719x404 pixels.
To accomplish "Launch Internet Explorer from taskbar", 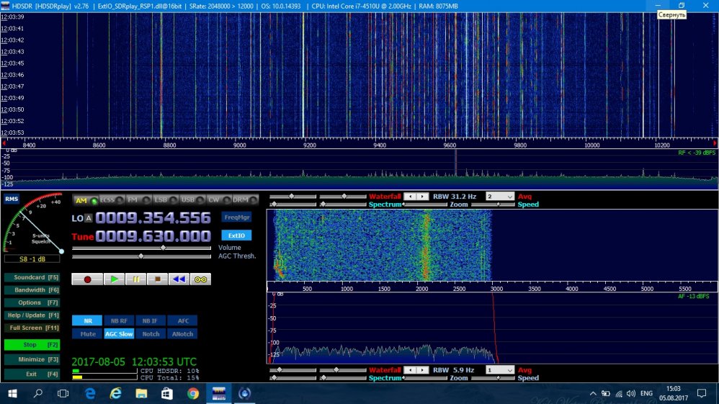I will (115, 393).
